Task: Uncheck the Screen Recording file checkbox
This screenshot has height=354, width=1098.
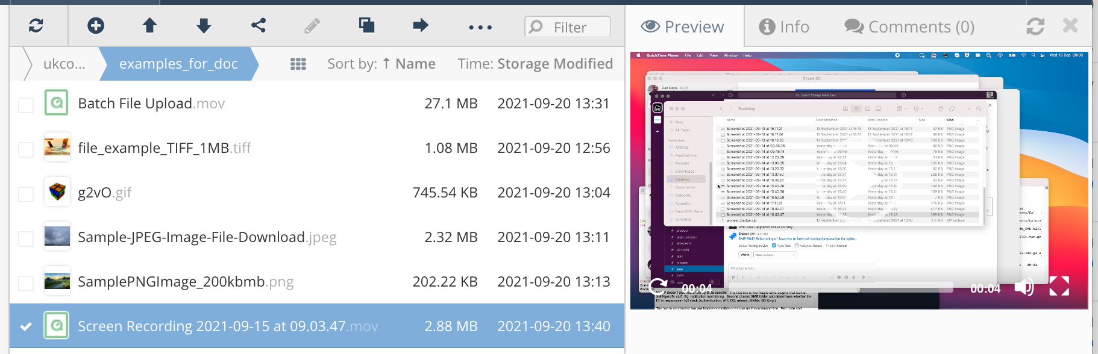Action: pyautogui.click(x=26, y=327)
